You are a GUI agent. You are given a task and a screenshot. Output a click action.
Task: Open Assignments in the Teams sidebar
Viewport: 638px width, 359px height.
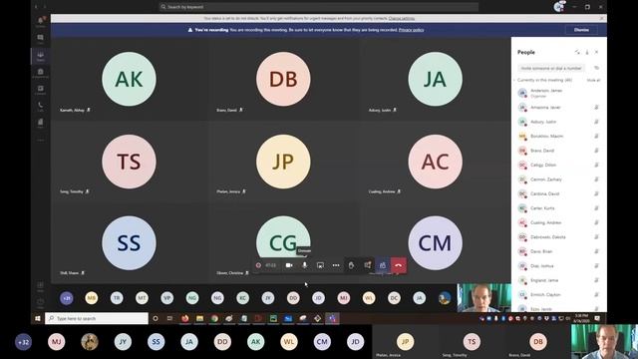point(40,73)
